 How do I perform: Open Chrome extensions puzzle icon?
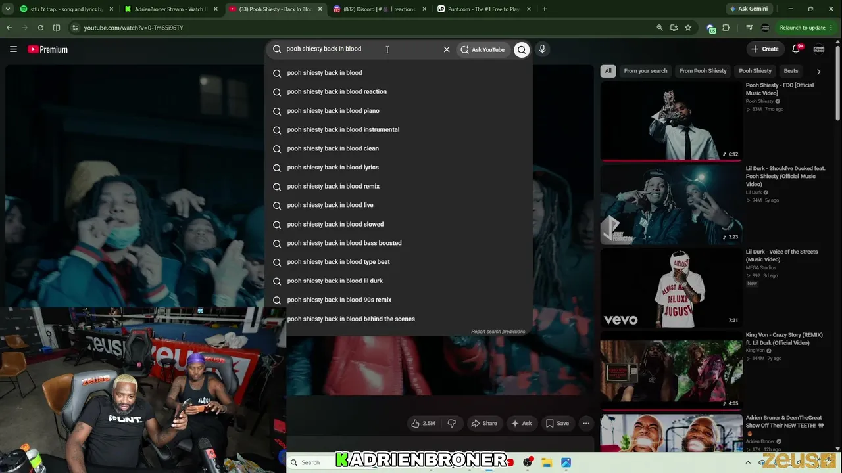726,28
